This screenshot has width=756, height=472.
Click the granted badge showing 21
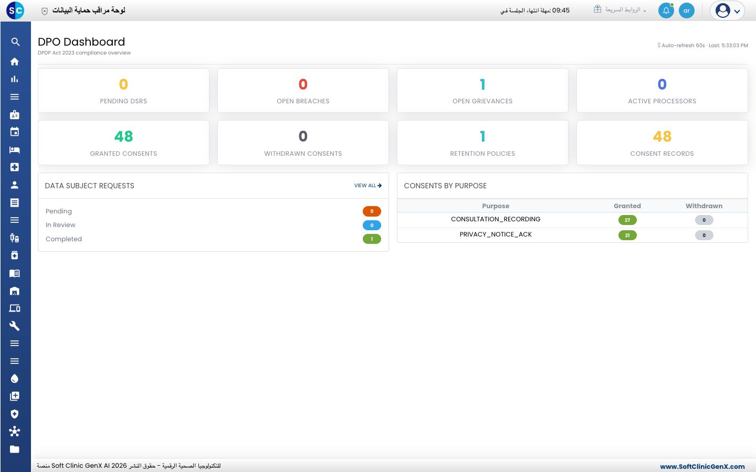pyautogui.click(x=627, y=235)
